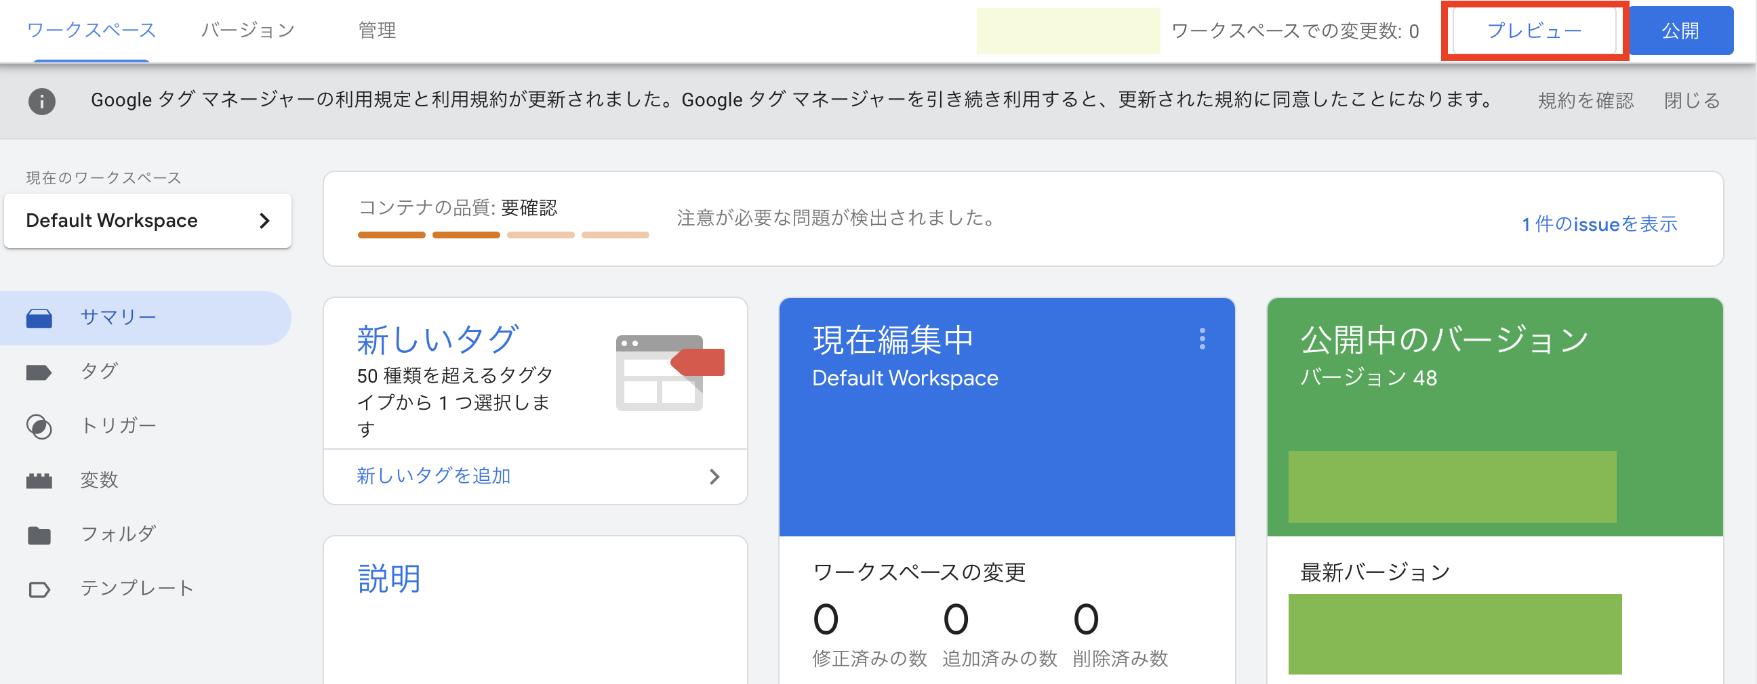
Task: Click the サマリー briefcase icon in the sidebar
Action: point(39,318)
